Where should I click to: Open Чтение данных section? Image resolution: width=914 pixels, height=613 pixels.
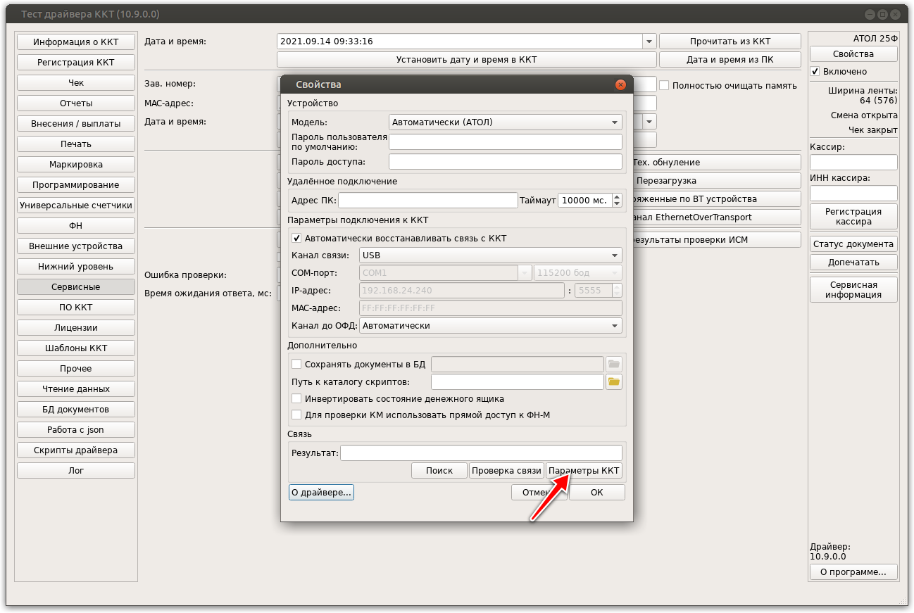coord(76,388)
